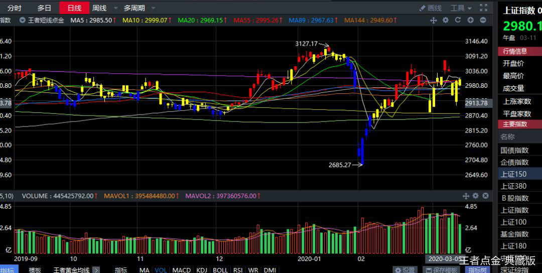542x273 pixels.
Task: Open volume panel settings gear icon
Action: (x=475, y=196)
